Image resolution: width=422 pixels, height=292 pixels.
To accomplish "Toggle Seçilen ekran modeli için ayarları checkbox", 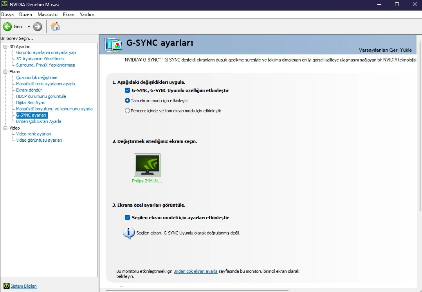I will [x=127, y=218].
